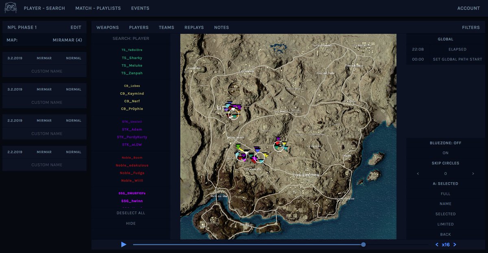
Task: Click BACK in right panel
Action: tap(446, 234)
